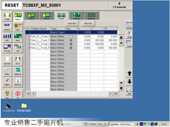Click the jump-to-bottom double arrow button

121,88
